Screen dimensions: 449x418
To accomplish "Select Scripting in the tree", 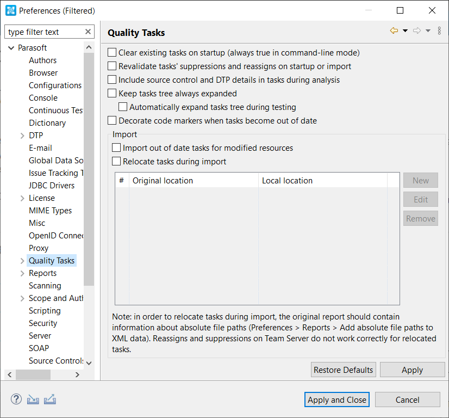I will [x=45, y=311].
